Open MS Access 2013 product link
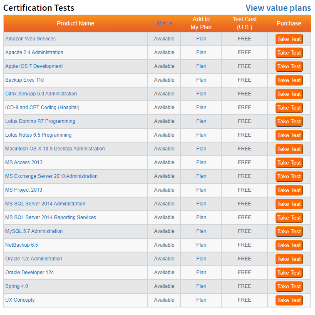The width and height of the screenshot is (315, 315). 24,162
